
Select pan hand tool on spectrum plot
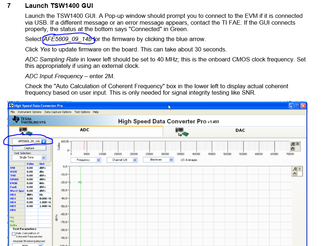pyautogui.click(x=295, y=174)
